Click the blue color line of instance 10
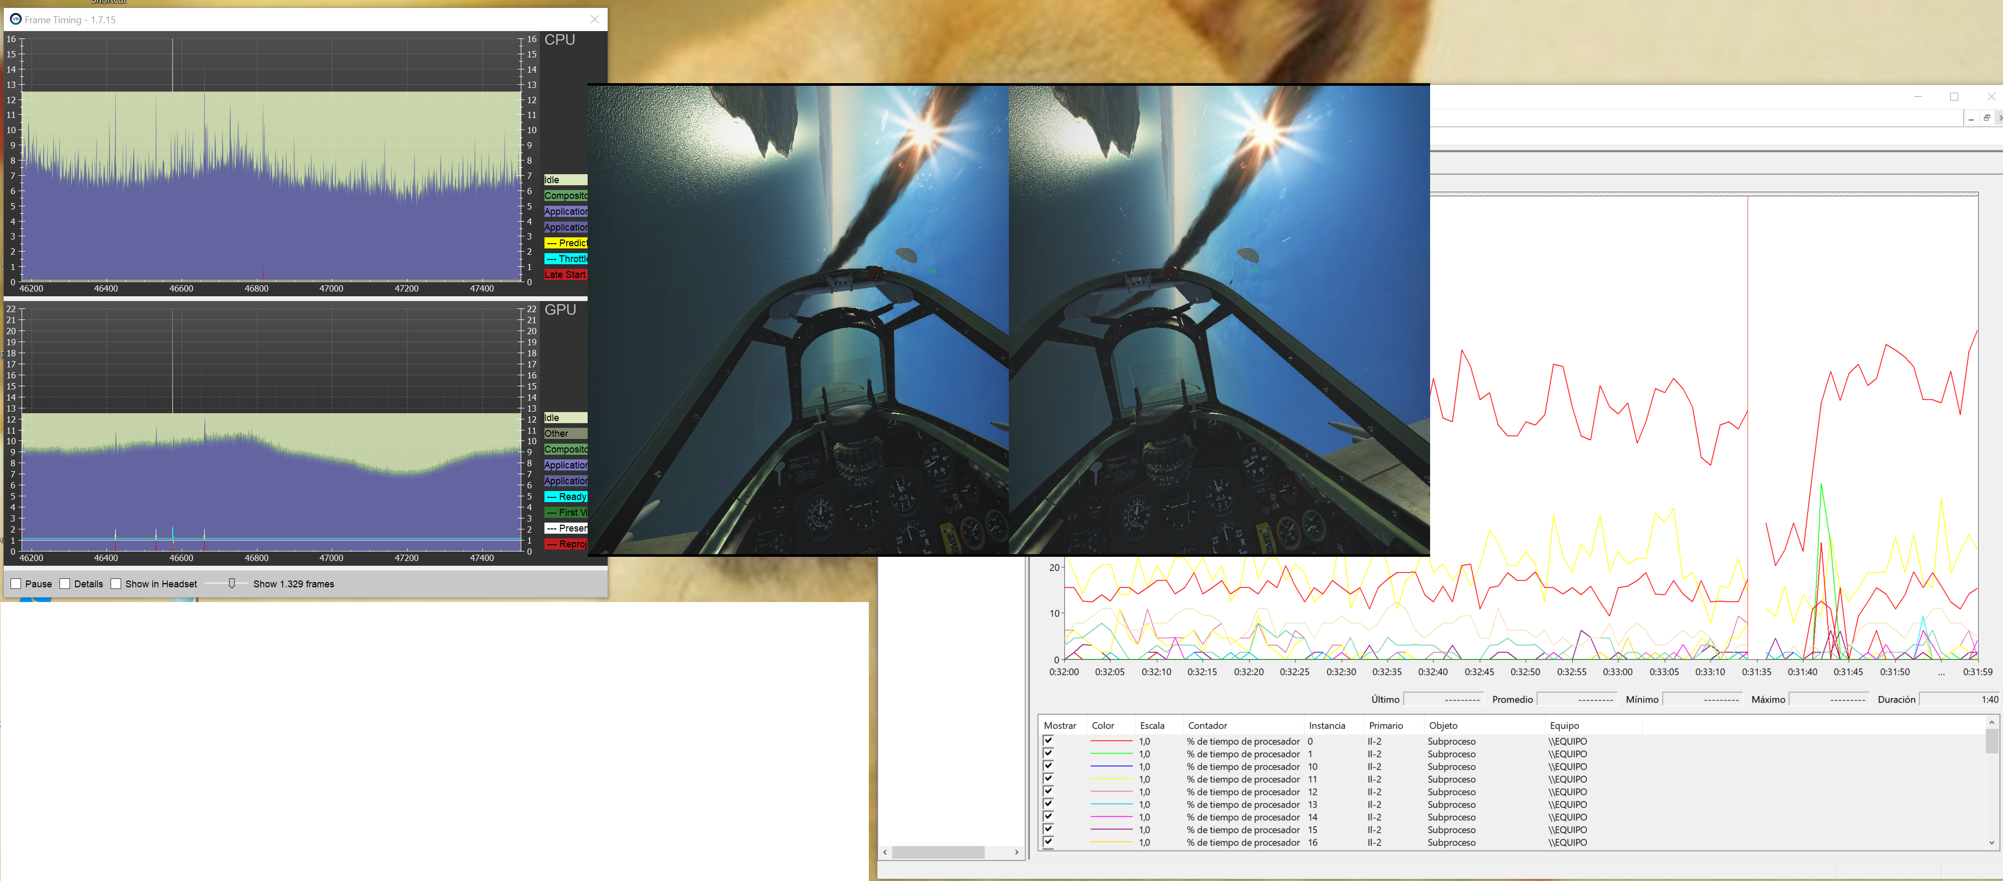 (x=1111, y=767)
